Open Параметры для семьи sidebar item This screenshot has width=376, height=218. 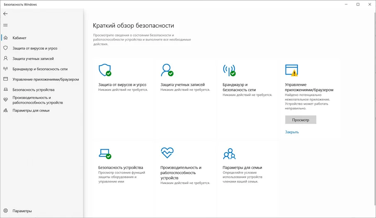click(x=31, y=111)
